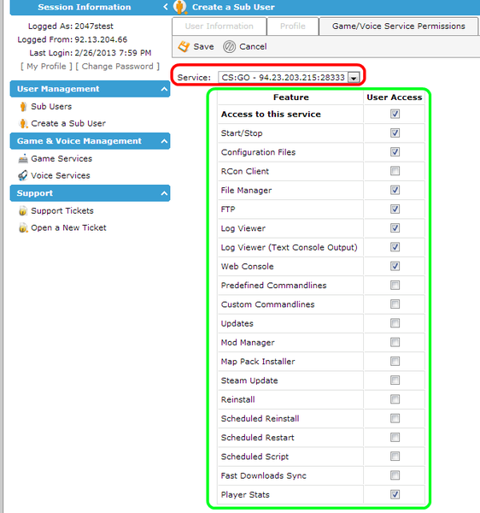Click the Game Services icon
This screenshot has width=480, height=513.
(23, 159)
